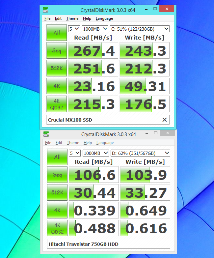Run 4K QD32 test in the C: drive window

click(x=57, y=104)
